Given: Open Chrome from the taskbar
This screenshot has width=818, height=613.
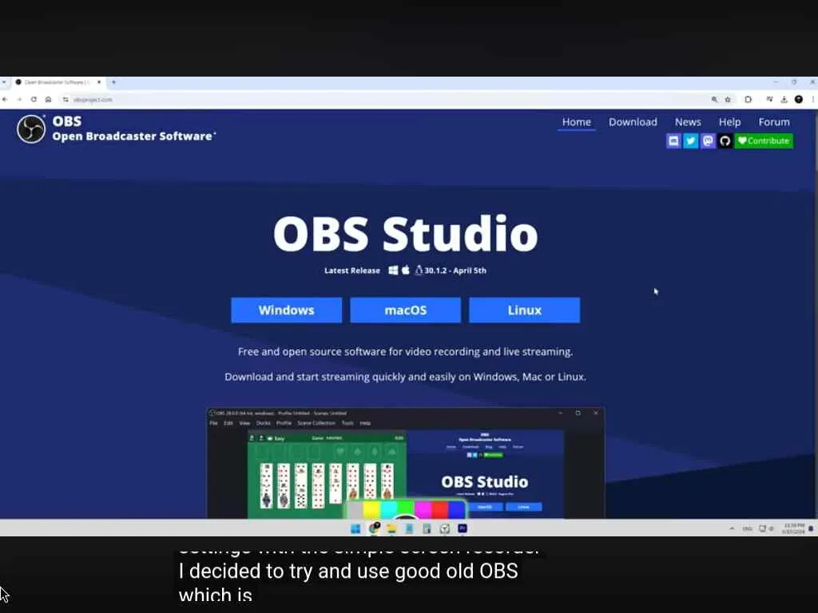Looking at the screenshot, I should [x=374, y=528].
